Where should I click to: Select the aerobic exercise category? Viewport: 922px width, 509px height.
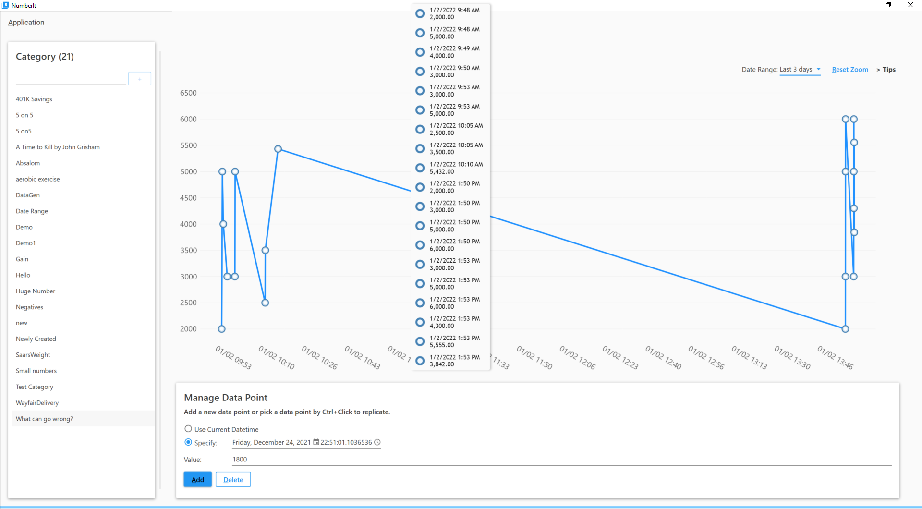point(83,179)
